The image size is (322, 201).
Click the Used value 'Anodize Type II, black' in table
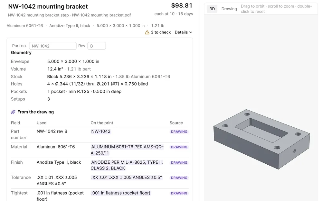(59, 162)
